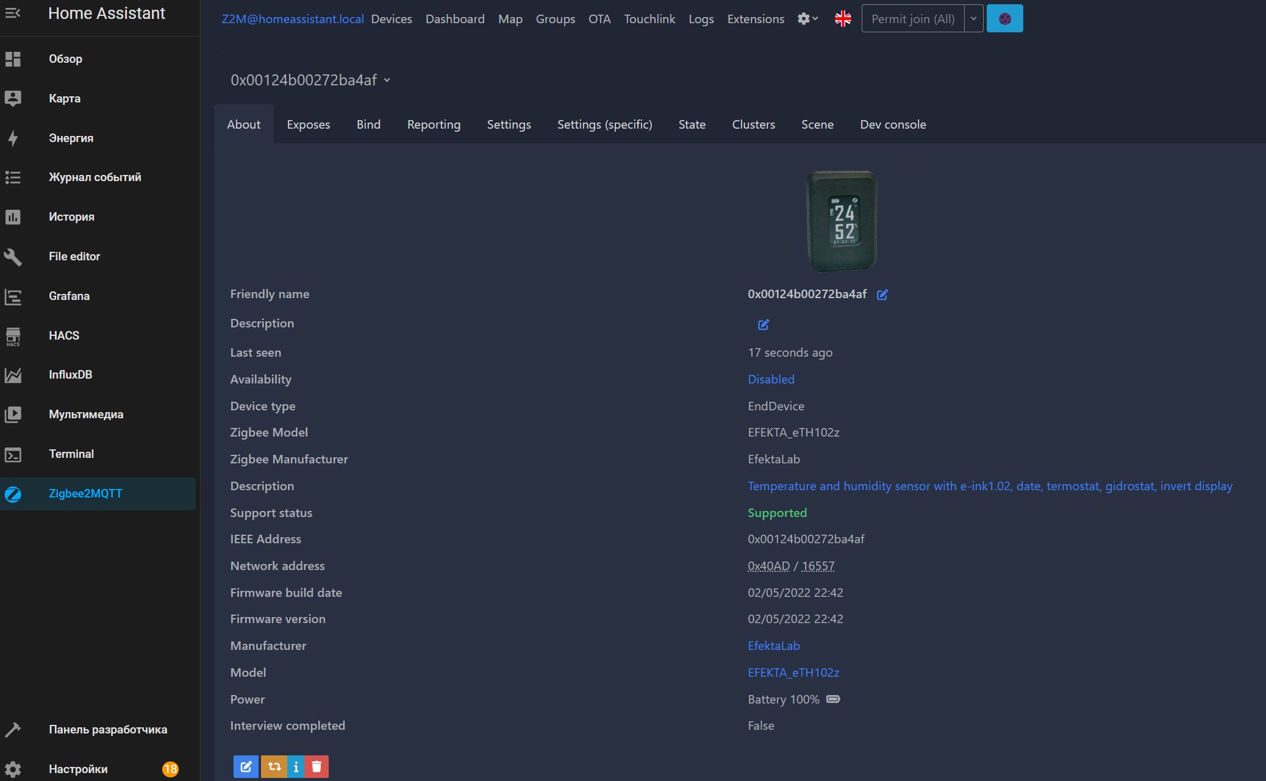Switch to the Exposes tab
1266x781 pixels.
(309, 124)
